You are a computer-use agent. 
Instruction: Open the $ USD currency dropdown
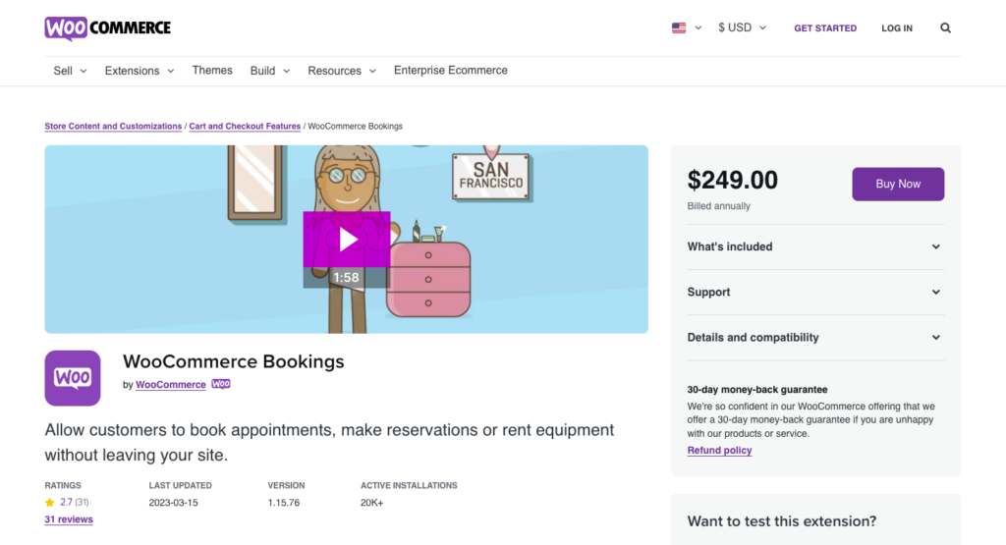click(x=742, y=27)
